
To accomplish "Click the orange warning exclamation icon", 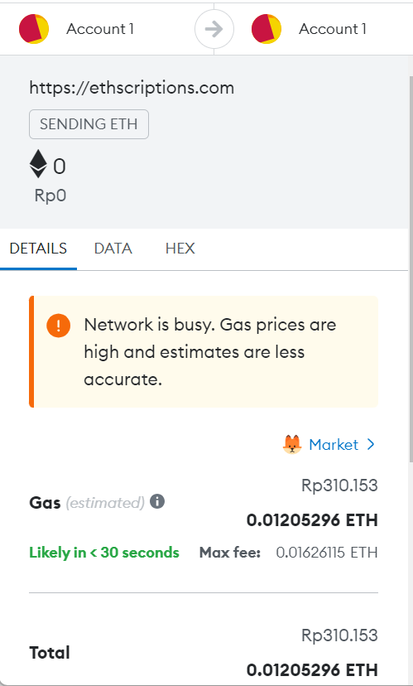I will click(59, 326).
